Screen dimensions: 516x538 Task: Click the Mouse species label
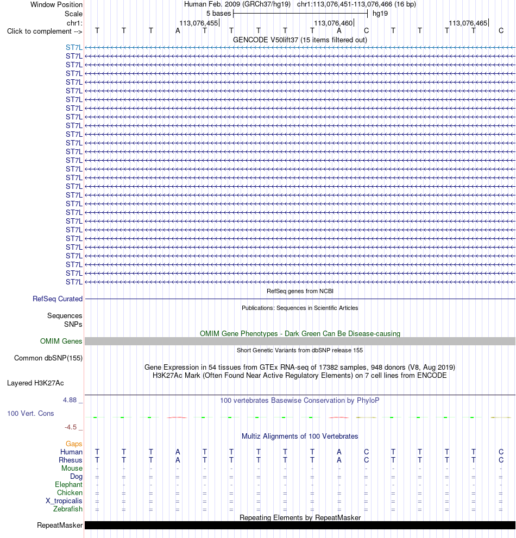coord(72,469)
